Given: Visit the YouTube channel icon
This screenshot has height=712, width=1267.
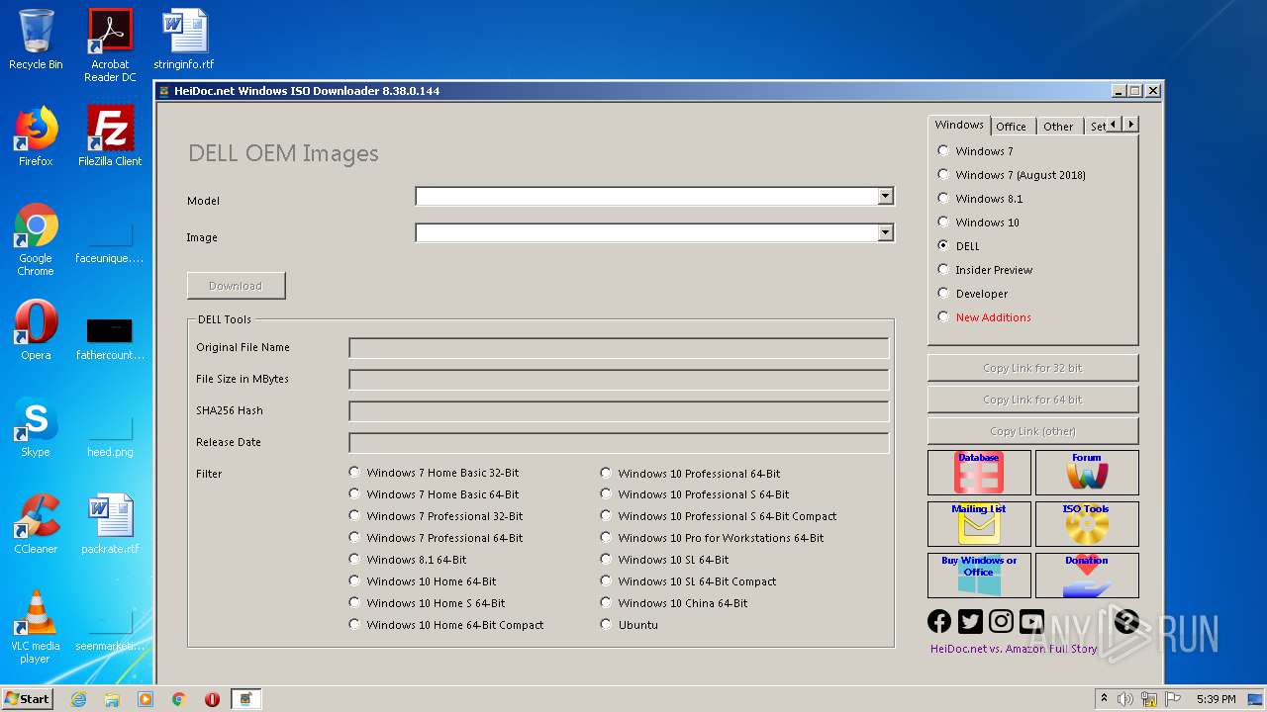Looking at the screenshot, I should coord(1032,621).
